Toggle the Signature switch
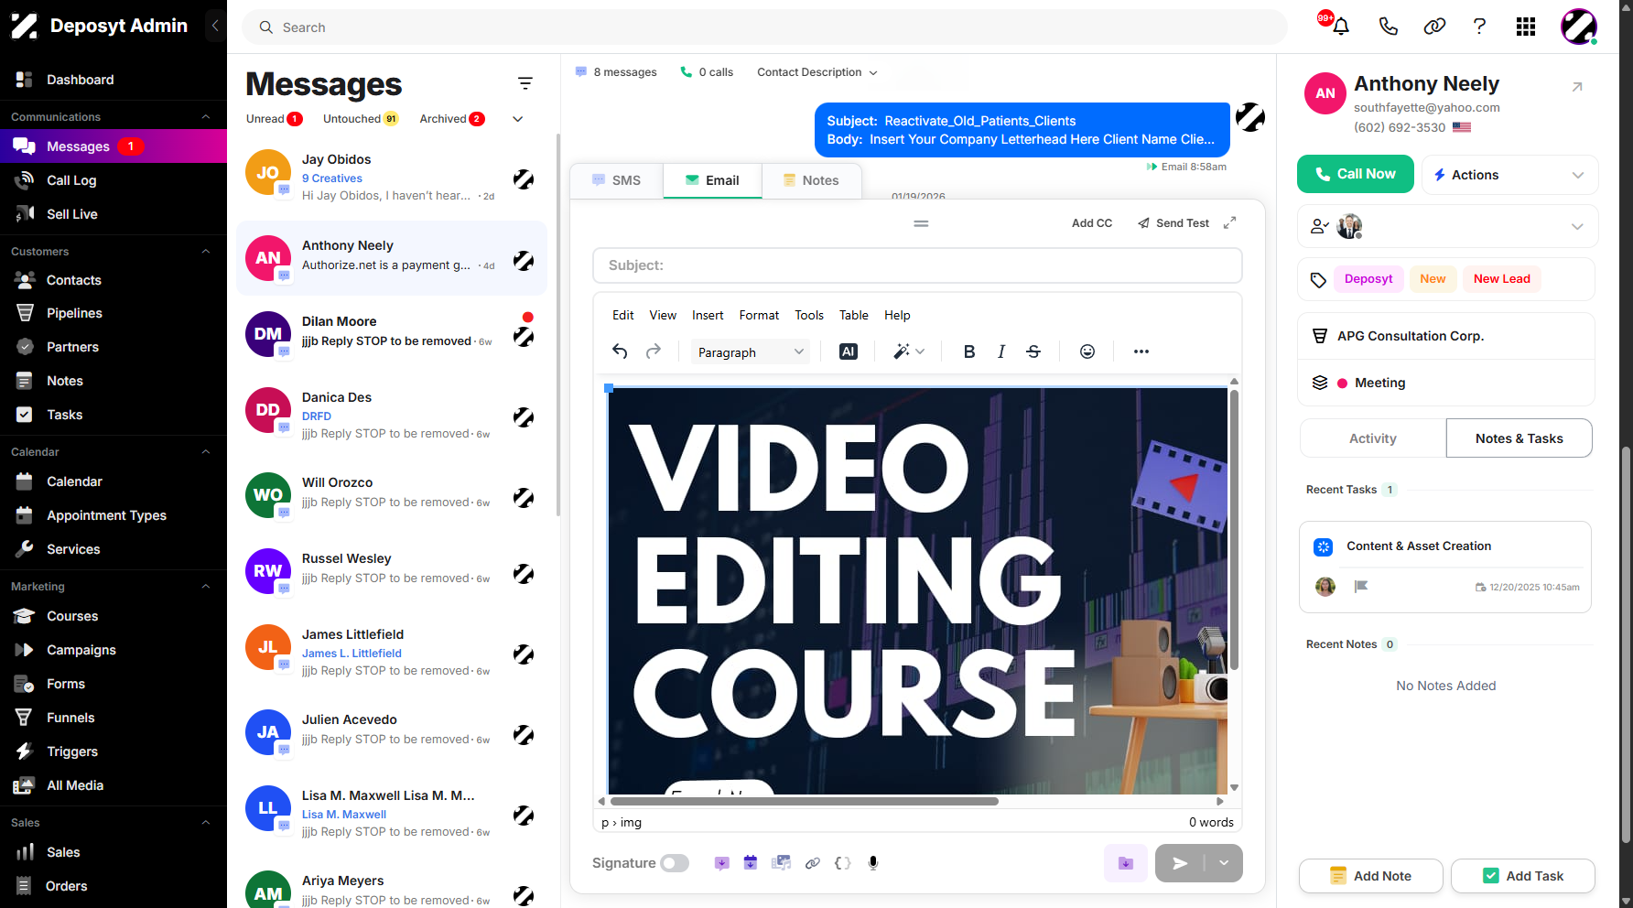This screenshot has width=1633, height=908. pos(675,863)
